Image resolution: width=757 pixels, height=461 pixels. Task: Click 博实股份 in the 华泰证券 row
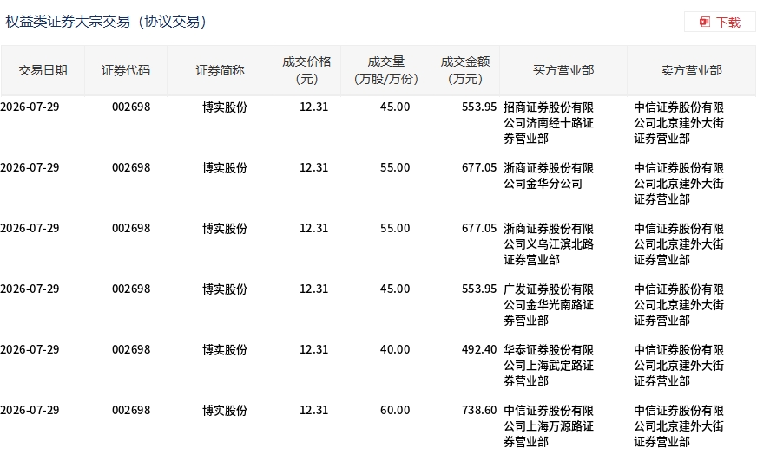225,350
